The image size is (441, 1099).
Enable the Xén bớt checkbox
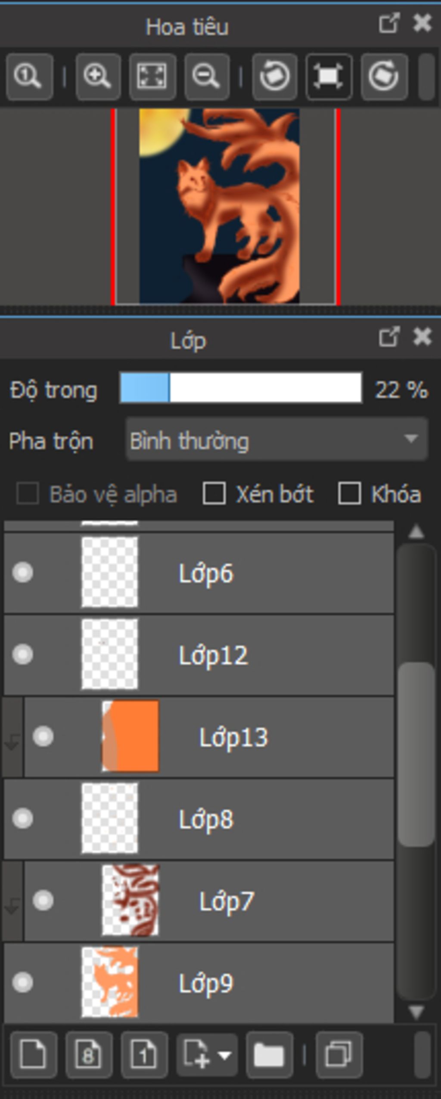(214, 493)
